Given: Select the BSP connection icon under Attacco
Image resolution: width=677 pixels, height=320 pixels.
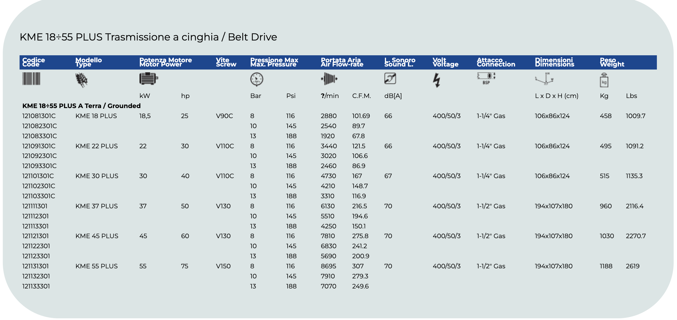Looking at the screenshot, I should pos(486,79).
